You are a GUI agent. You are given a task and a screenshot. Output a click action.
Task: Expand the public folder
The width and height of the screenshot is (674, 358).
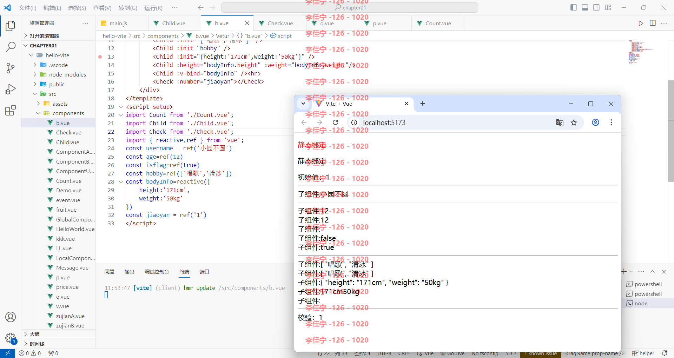(35, 84)
